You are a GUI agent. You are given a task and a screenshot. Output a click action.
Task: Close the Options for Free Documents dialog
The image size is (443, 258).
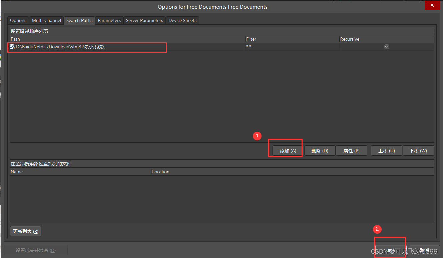click(432, 6)
